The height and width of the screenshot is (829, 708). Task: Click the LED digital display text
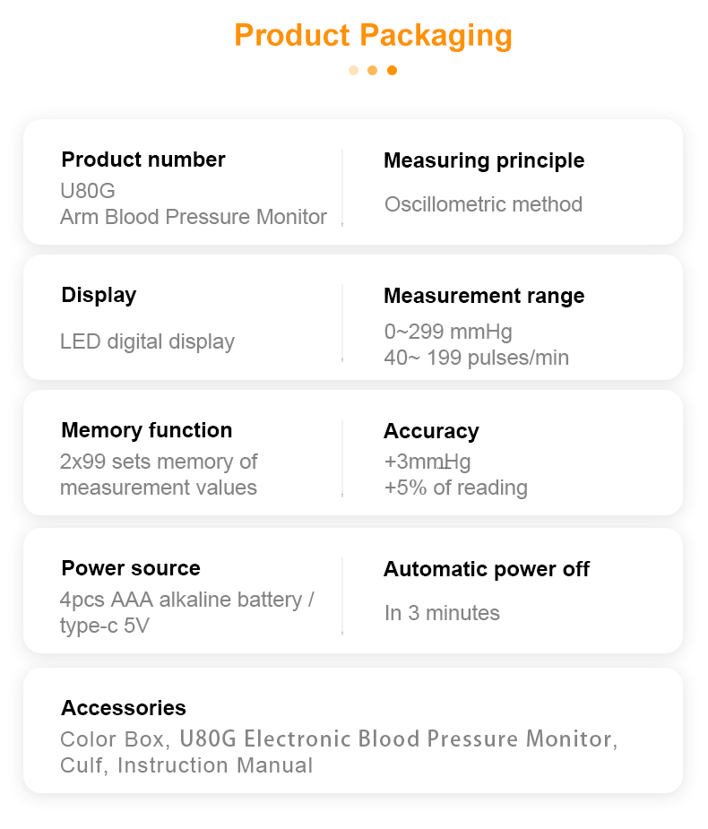[x=148, y=341]
